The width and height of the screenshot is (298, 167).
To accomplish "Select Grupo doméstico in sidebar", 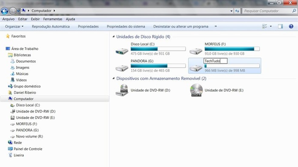I will [27, 86].
